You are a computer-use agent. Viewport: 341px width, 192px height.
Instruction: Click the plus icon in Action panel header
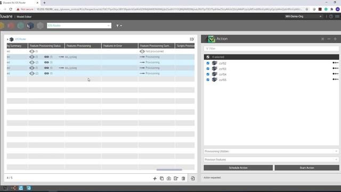(335, 39)
